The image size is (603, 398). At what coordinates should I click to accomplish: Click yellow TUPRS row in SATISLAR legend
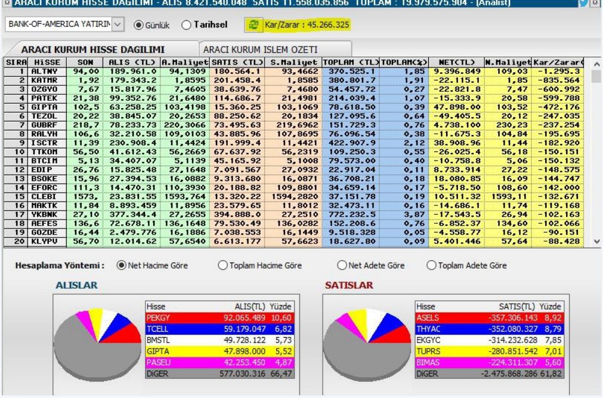coord(490,351)
